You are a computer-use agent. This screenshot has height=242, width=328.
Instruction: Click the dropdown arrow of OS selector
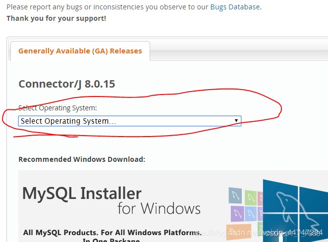tap(236, 121)
